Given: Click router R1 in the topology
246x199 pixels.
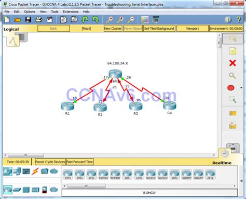Looking at the screenshot, I should point(67,106).
